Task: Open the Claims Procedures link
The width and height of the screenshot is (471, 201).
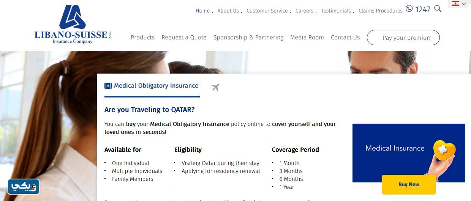Action: [380, 11]
